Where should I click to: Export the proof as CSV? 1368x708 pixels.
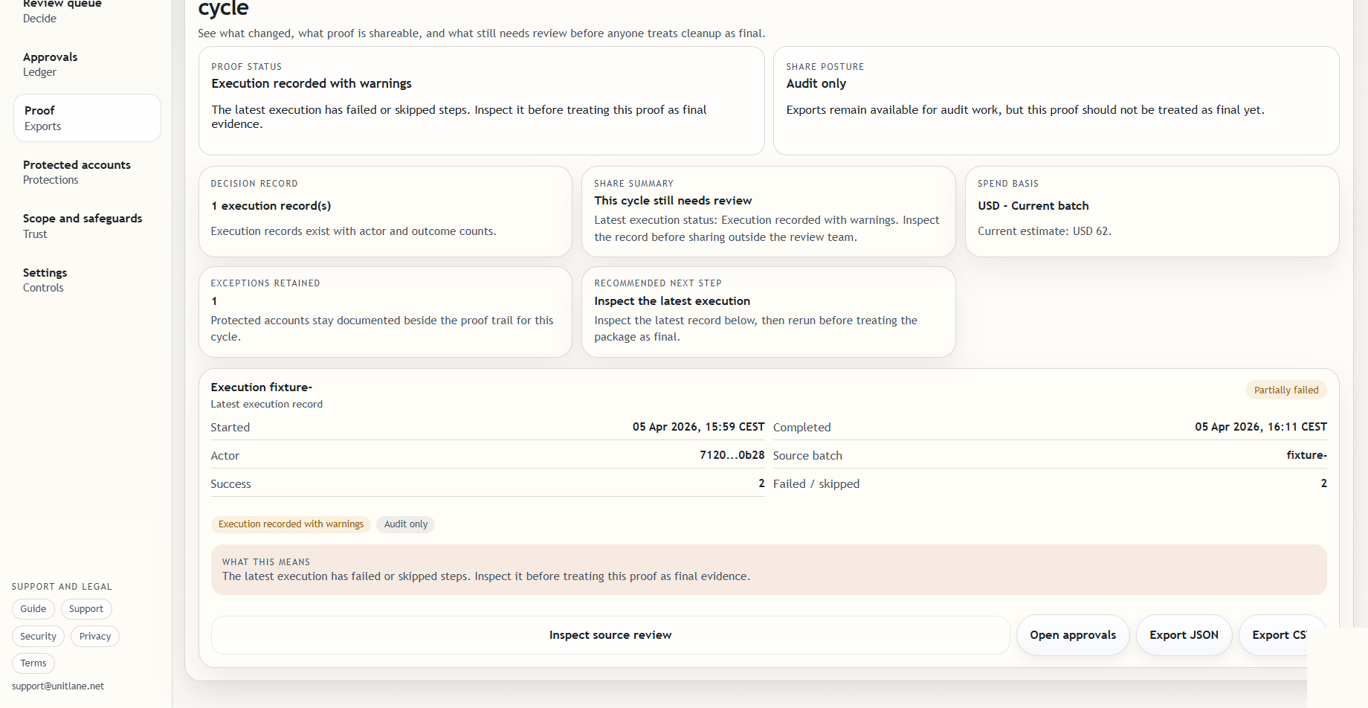[x=1277, y=635]
